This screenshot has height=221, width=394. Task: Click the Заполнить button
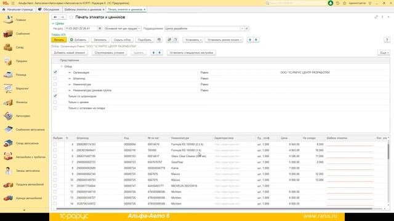[100, 40]
